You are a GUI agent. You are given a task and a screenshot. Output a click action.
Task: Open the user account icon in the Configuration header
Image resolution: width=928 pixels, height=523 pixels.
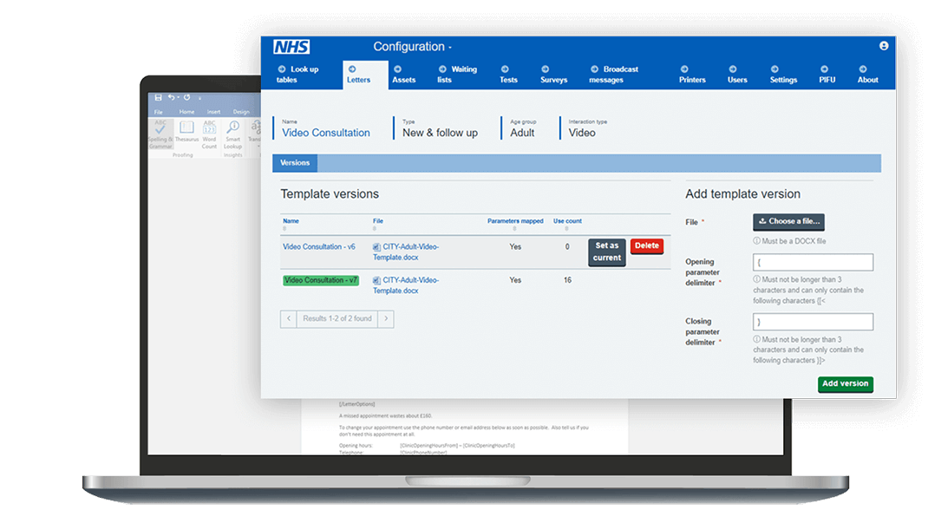tap(883, 45)
